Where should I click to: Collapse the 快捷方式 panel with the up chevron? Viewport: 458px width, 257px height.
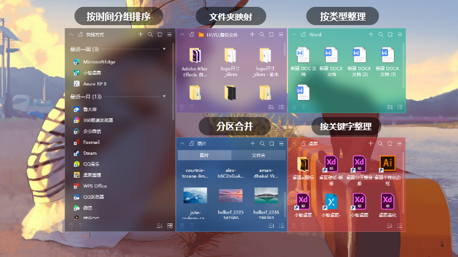(x=70, y=34)
